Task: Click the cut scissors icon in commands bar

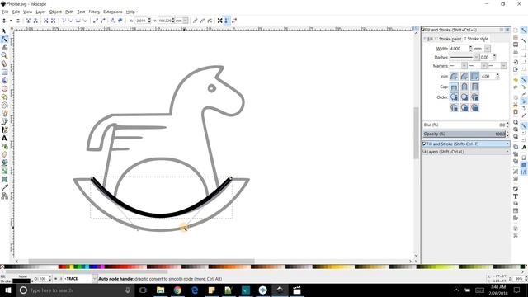Action: point(516,105)
